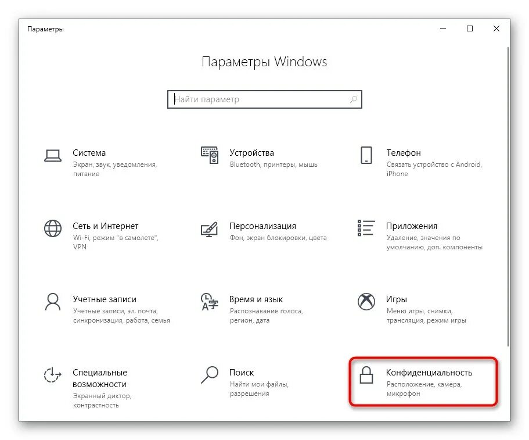The height and width of the screenshot is (440, 529).
Task: Minimize the Параметры window
Action: (443, 28)
